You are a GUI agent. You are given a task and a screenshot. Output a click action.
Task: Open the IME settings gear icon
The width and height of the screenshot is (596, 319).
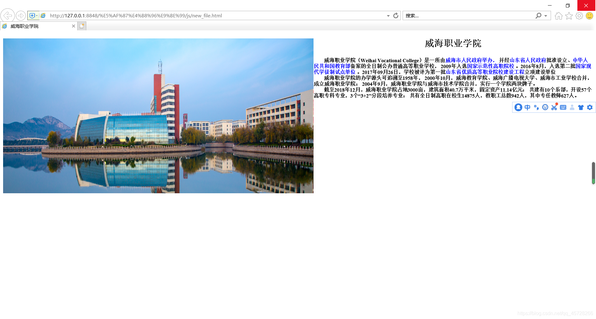(x=590, y=107)
